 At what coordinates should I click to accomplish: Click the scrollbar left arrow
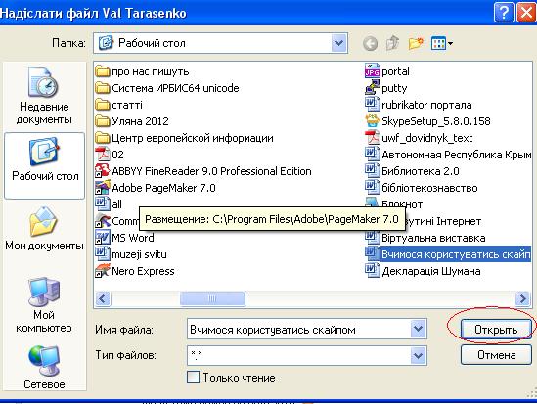point(103,299)
